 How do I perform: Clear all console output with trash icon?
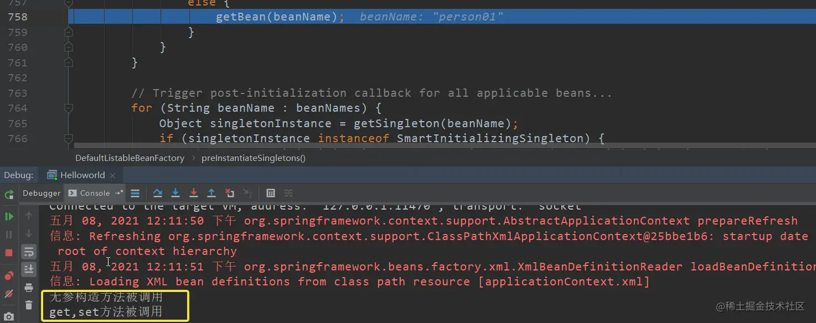(x=29, y=305)
